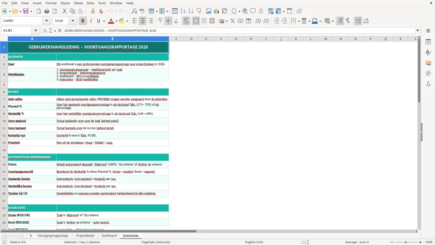Apply yellow background color
The image size is (435, 245).
(122, 21)
